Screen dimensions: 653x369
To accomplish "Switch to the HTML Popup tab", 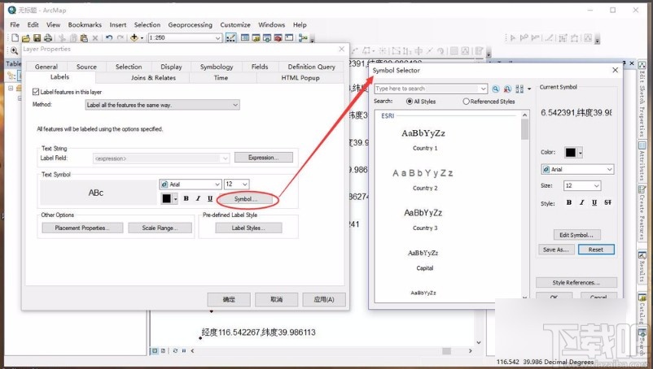I will click(300, 78).
